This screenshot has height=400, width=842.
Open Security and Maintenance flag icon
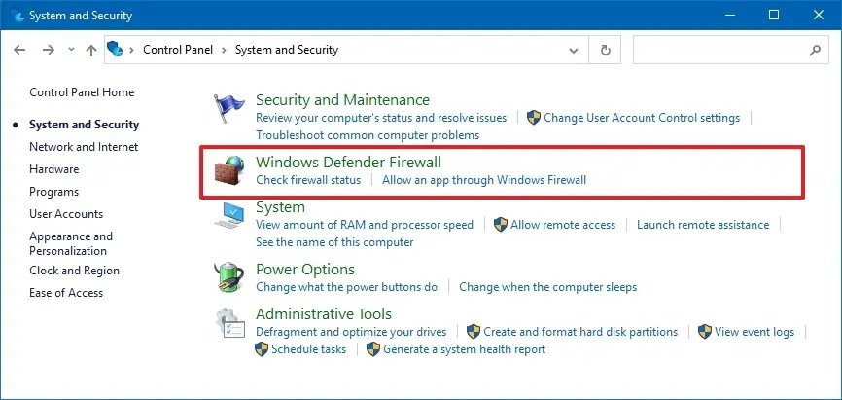tap(229, 109)
